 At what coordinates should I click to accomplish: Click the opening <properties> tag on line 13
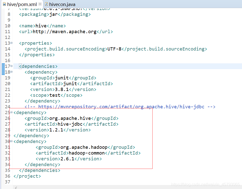35,43
